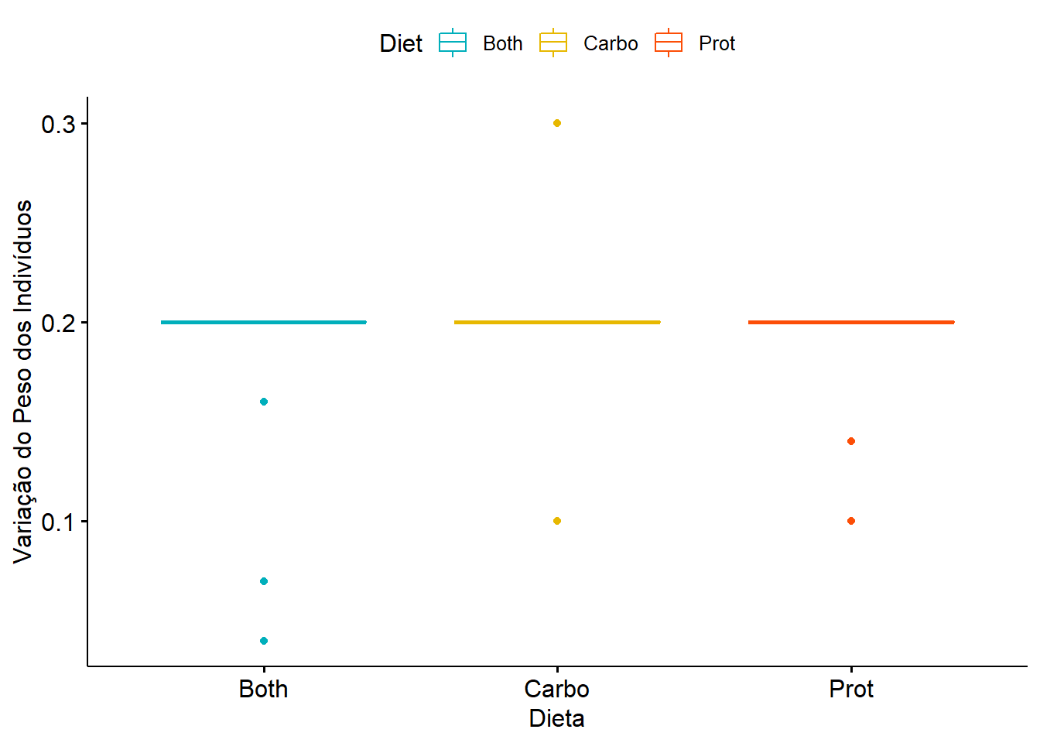Viewport: 1040px width, 743px height.
Task: Click the 0.3 y-axis tick label
Action: (58, 124)
